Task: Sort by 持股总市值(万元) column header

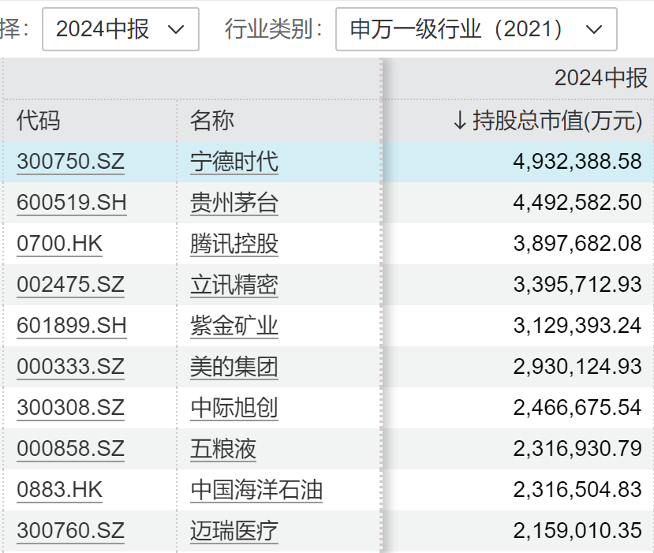Action: click(x=547, y=121)
